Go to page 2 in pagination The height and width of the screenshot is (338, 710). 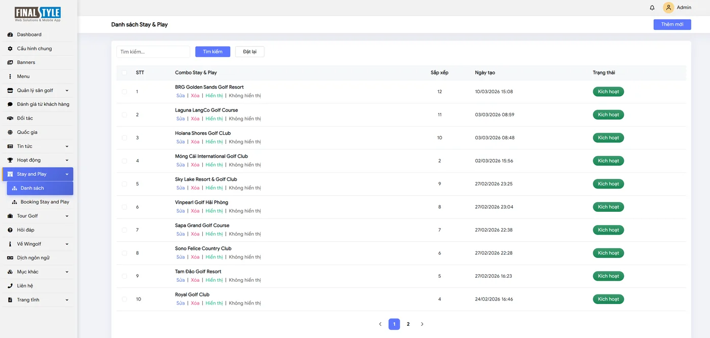coord(408,324)
